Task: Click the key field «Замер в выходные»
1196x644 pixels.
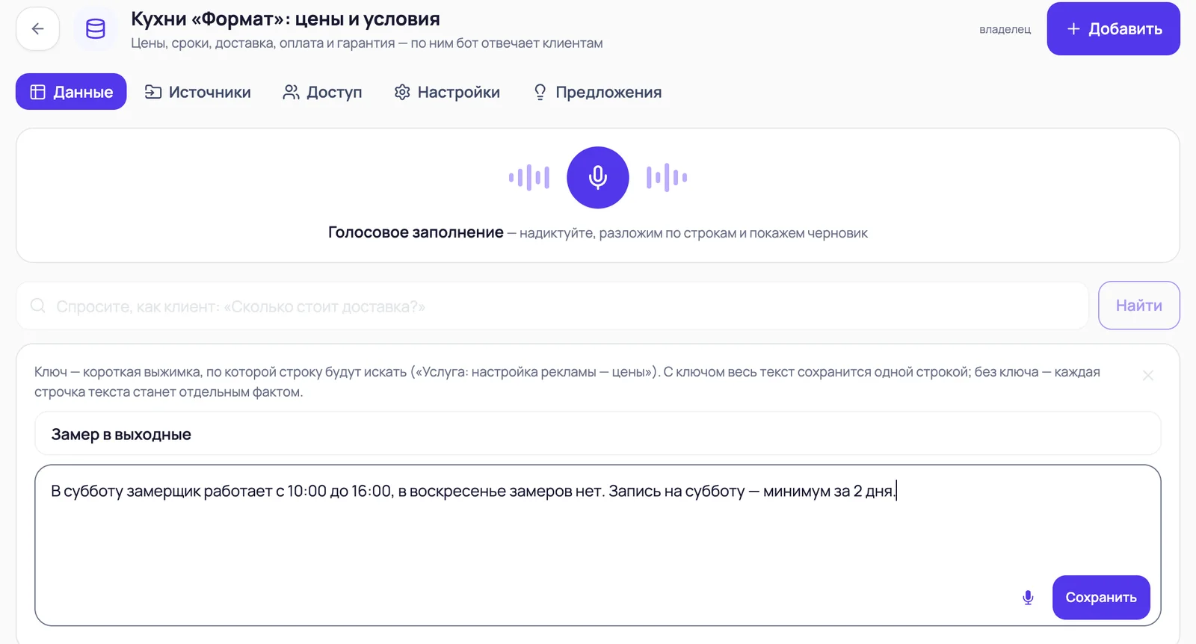Action: pos(597,434)
